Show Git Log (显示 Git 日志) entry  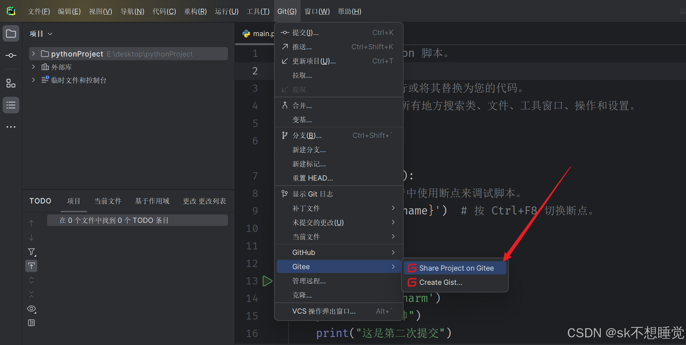339,194
